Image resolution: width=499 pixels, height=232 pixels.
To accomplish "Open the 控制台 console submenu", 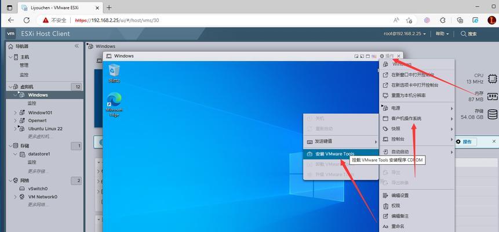I will point(417,139).
